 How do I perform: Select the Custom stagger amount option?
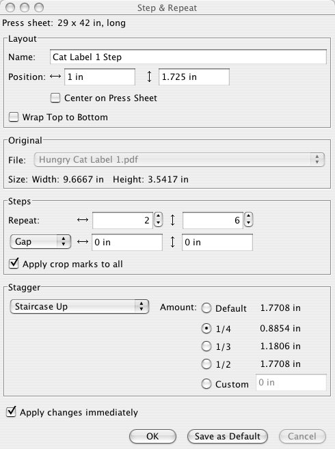(x=206, y=383)
